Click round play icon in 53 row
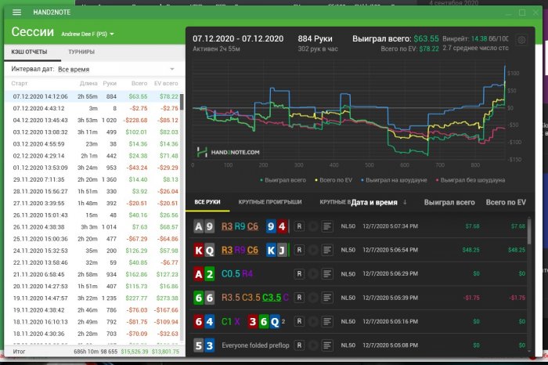This screenshot has height=365, width=548. pos(313,345)
